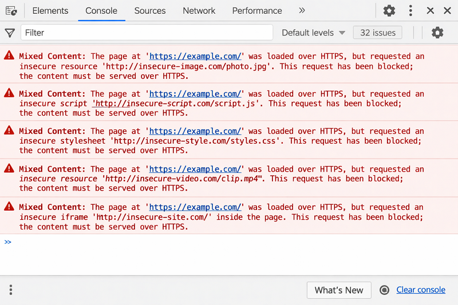The width and height of the screenshot is (458, 305).
Task: Click the What's New button
Action: tap(339, 290)
